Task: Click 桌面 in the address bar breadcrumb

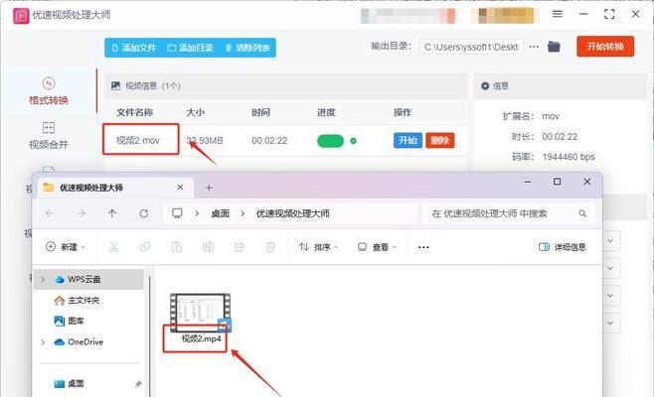Action: tap(221, 213)
